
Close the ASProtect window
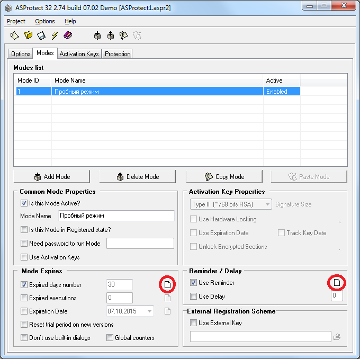(x=344, y=6)
